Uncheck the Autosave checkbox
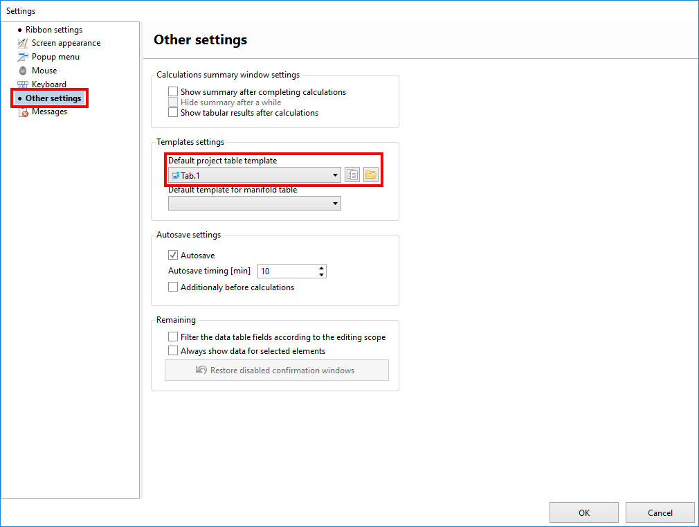Screen dimensions: 699x527 [x=173, y=256]
